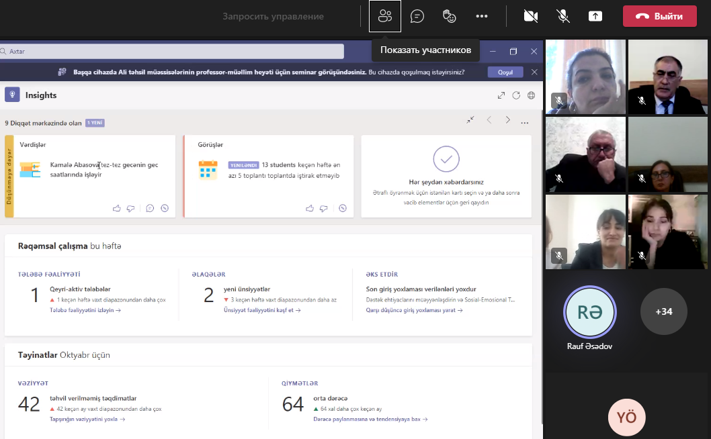This screenshot has height=439, width=711.
Task: Open more actions ellipsis in meeting toolbar
Action: click(x=482, y=16)
